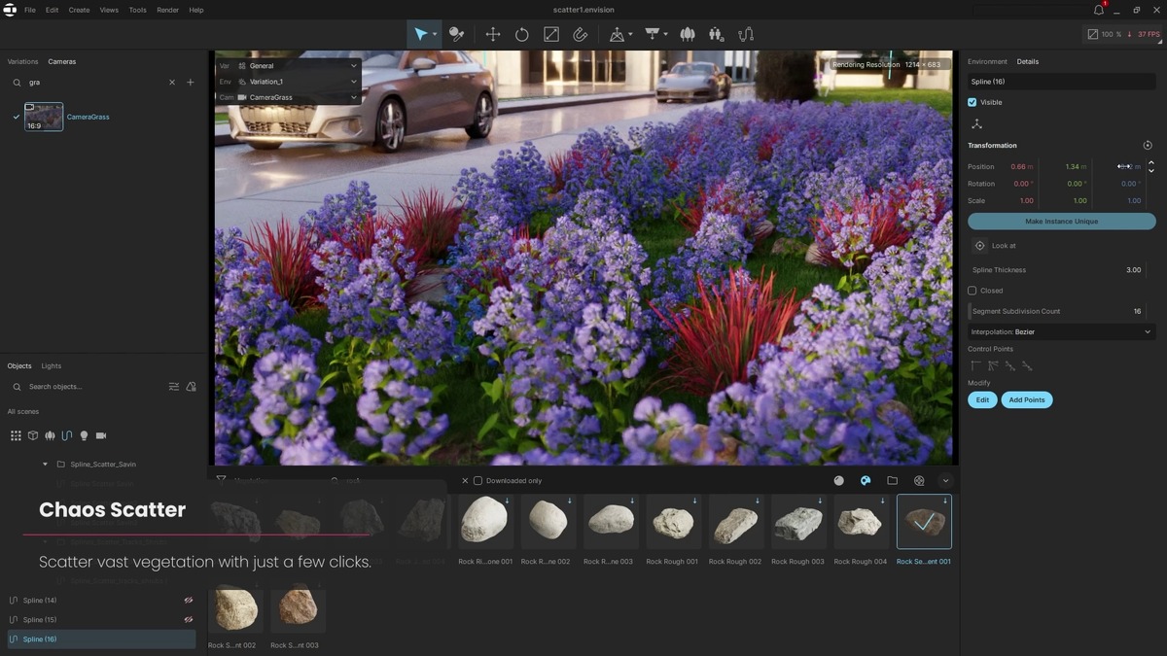The height and width of the screenshot is (656, 1167).
Task: Click the wheel icon in asset browser
Action: [x=919, y=480]
